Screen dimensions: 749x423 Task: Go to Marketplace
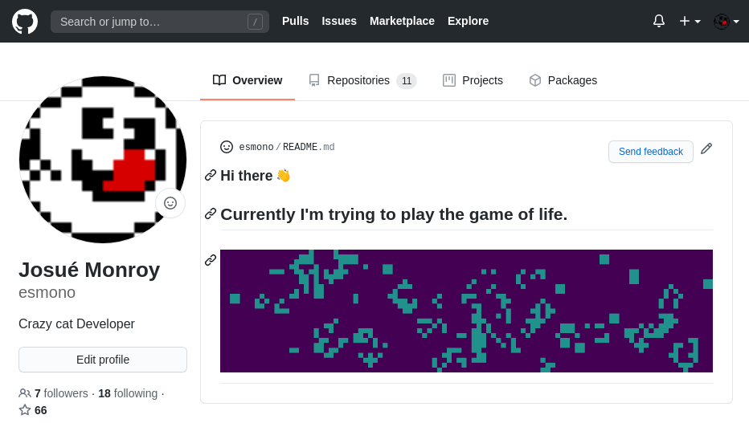click(x=402, y=21)
